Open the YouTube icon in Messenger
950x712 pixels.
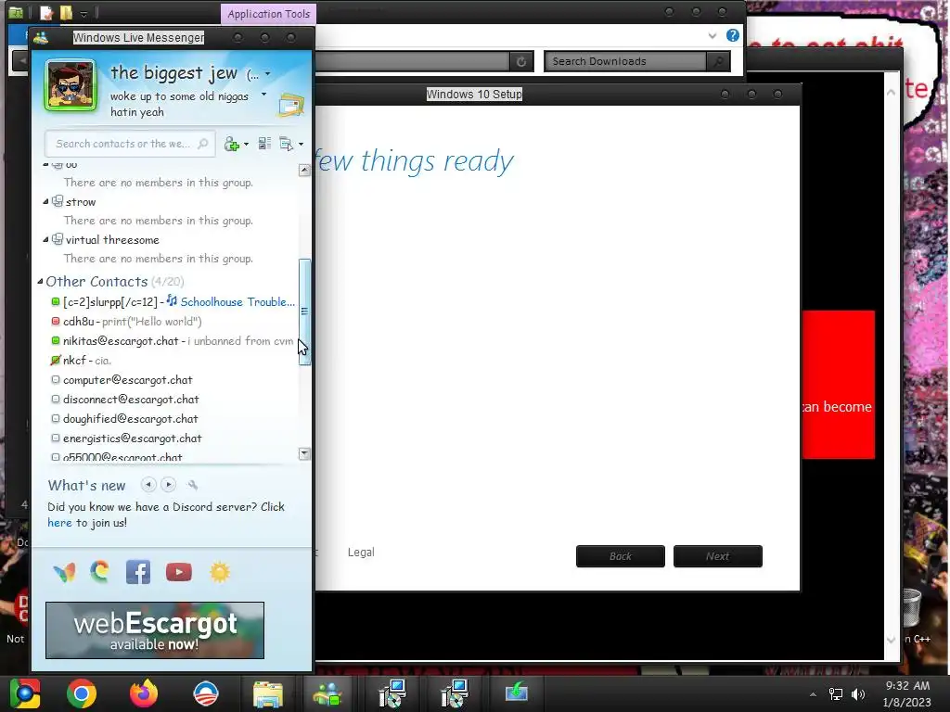point(179,572)
